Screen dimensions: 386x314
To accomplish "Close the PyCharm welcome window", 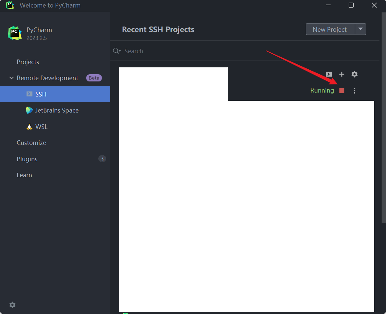I will [374, 5].
